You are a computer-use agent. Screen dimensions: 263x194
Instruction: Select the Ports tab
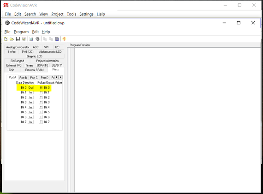[x=55, y=69]
